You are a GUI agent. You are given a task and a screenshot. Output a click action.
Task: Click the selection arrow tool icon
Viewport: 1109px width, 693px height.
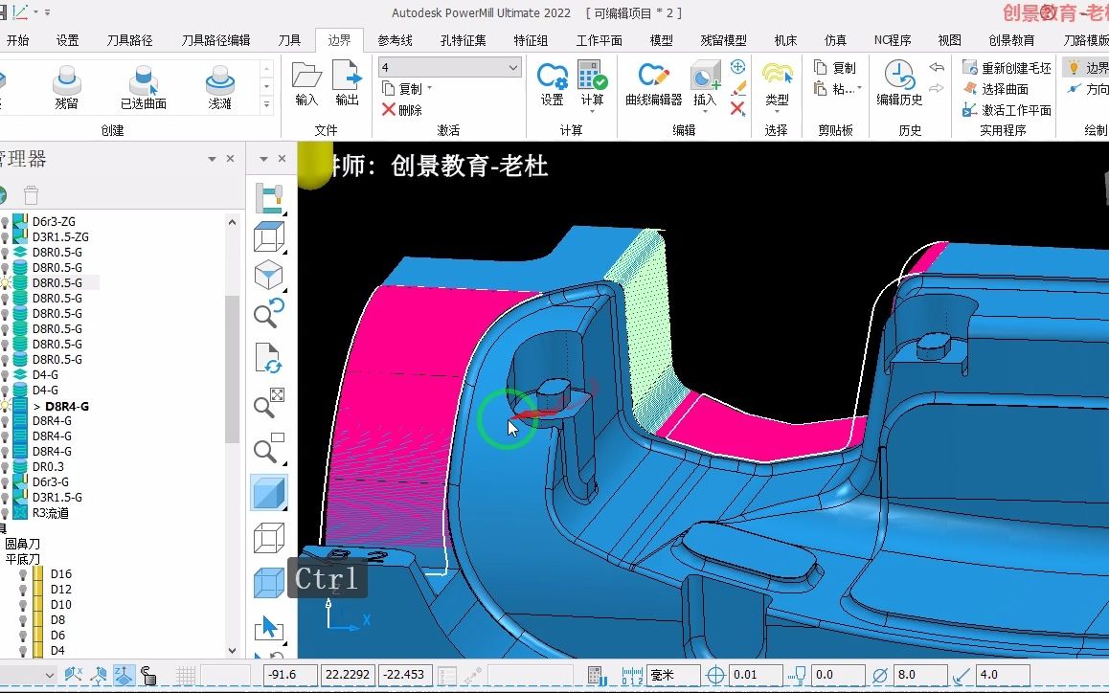click(269, 627)
